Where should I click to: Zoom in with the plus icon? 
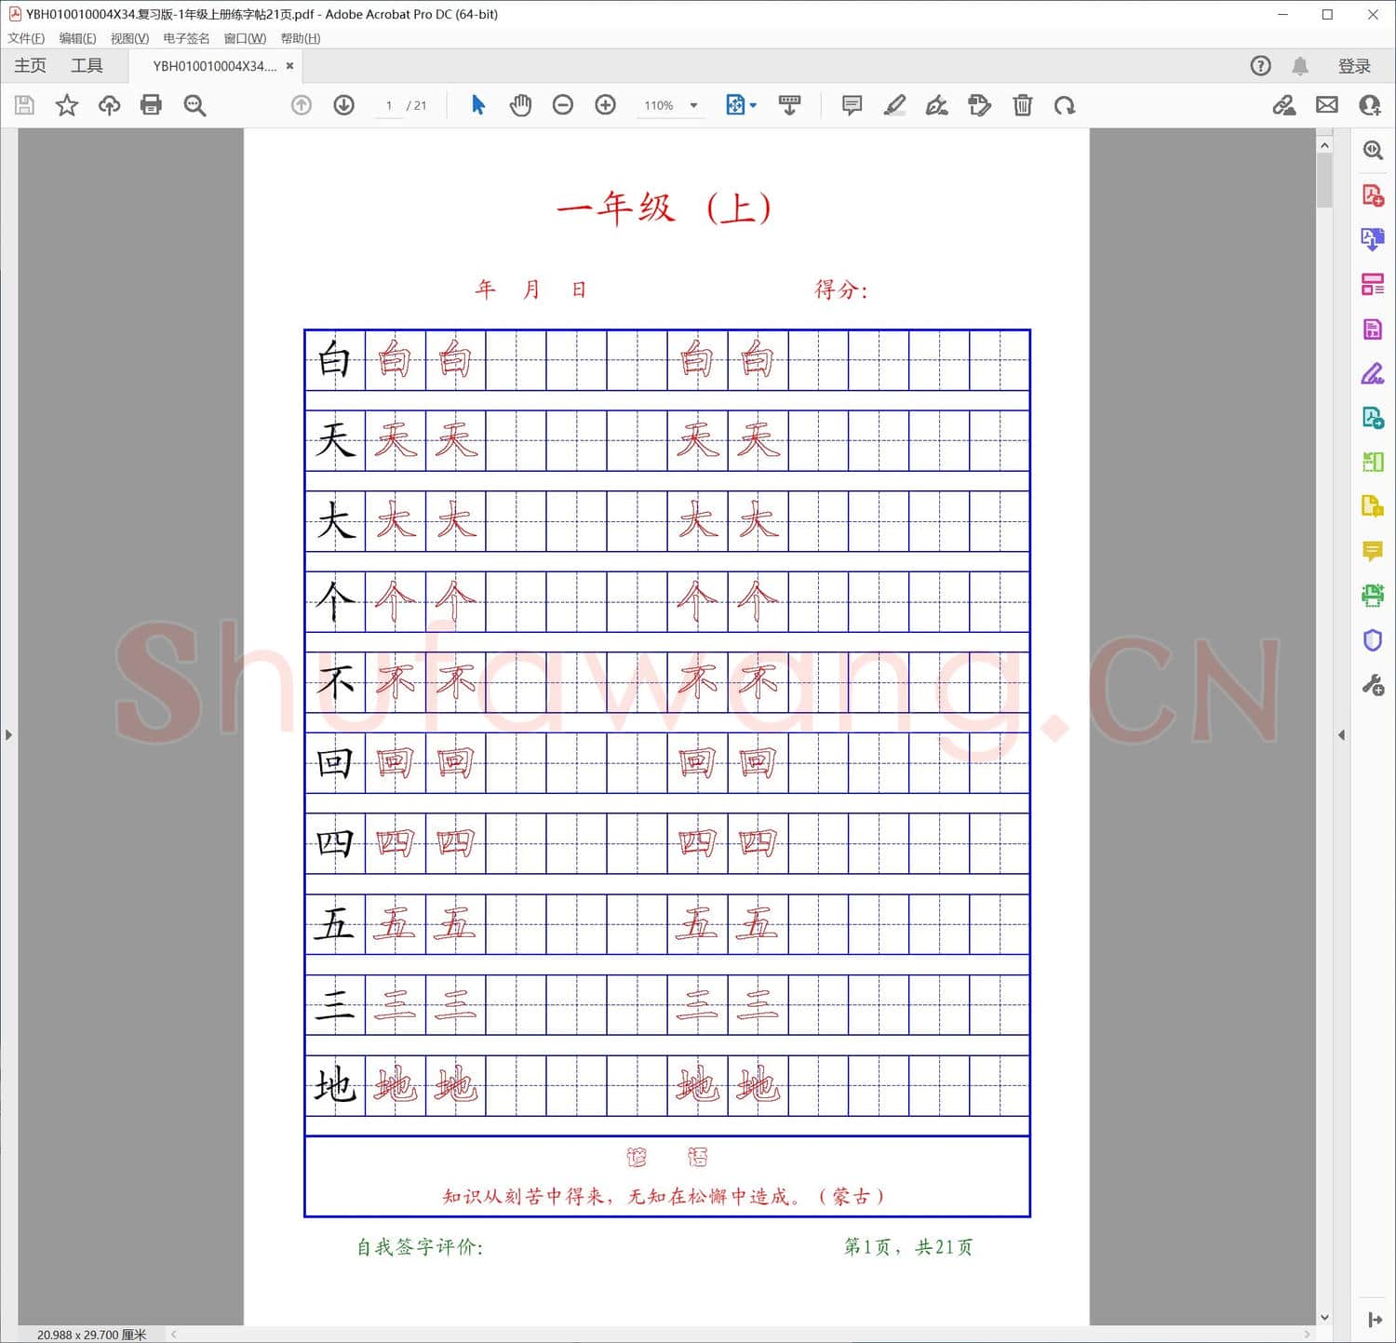point(605,105)
